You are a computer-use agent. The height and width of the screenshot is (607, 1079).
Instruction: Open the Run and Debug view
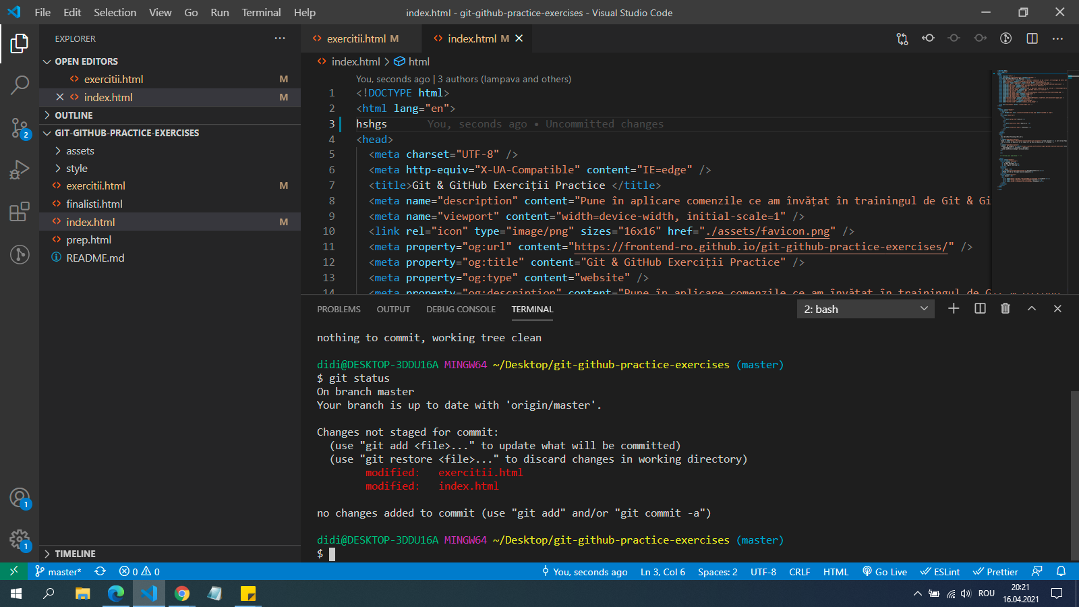(20, 169)
